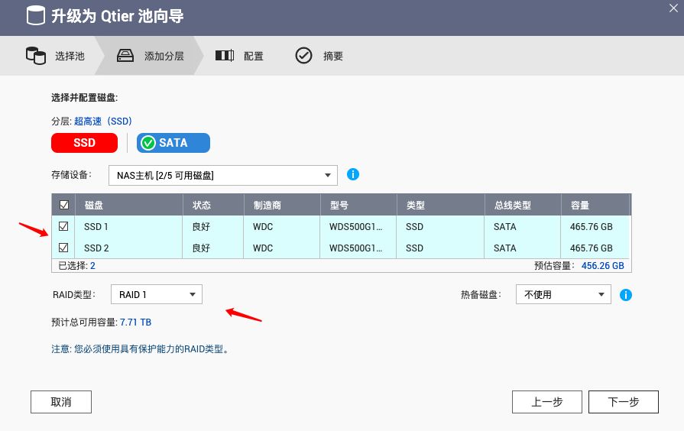This screenshot has height=431, width=684.
Task: Click the 添加分层 drive icon
Action: point(125,56)
